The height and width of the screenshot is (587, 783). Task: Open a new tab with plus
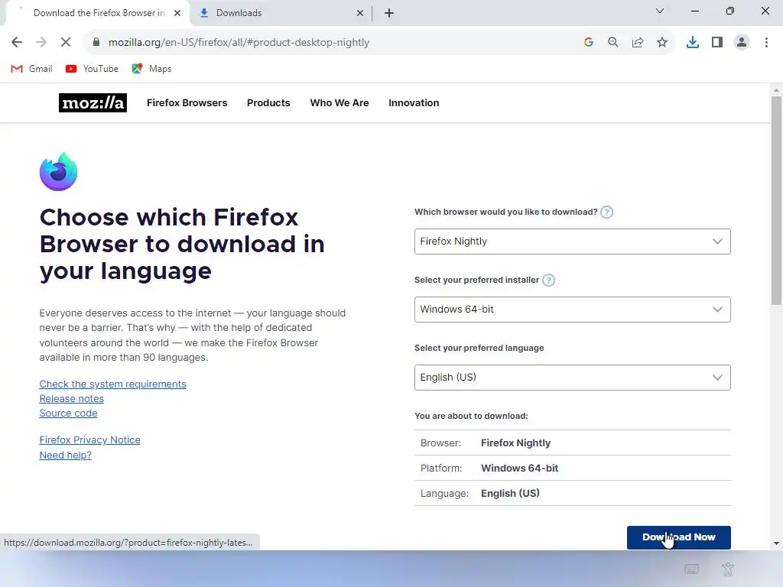(389, 13)
